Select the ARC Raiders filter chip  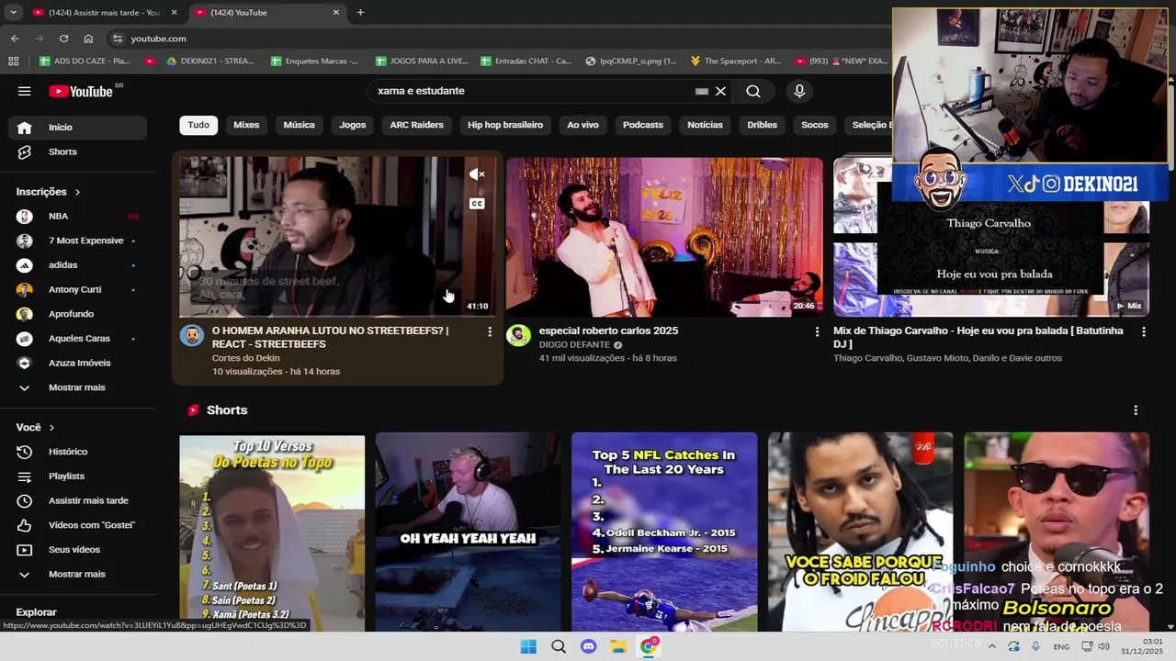point(416,125)
